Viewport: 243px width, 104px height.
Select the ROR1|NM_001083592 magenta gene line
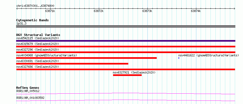point(126,100)
